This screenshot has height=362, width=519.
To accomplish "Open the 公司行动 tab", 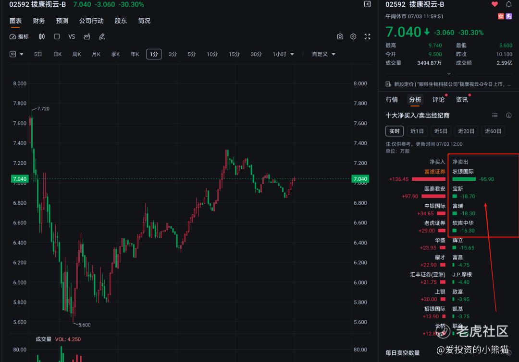I will click(x=91, y=21).
